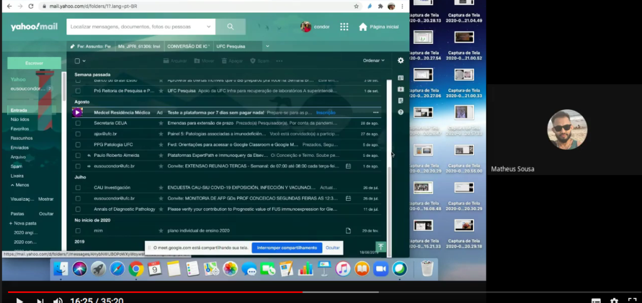Select checkbox for PPG Patologia UFC

coord(78,144)
